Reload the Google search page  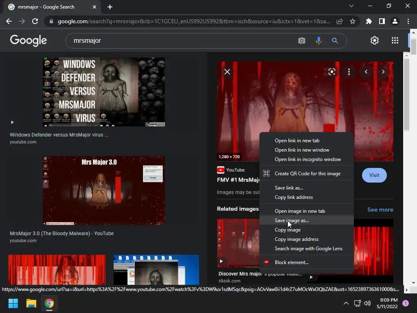pyautogui.click(x=35, y=21)
